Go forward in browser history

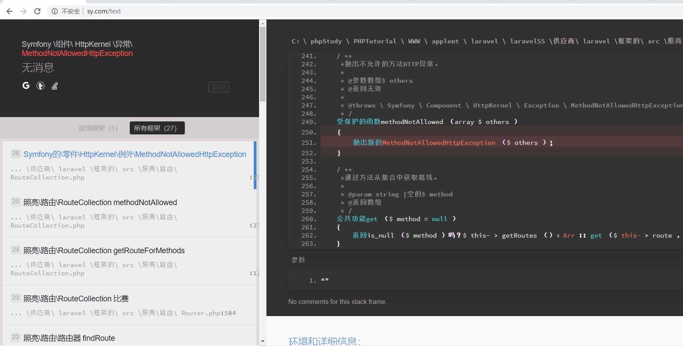(x=23, y=11)
